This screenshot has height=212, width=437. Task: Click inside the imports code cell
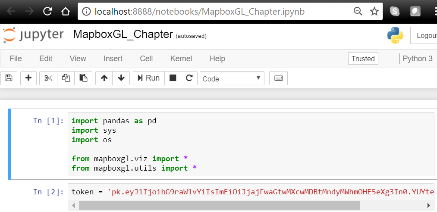pyautogui.click(x=251, y=144)
